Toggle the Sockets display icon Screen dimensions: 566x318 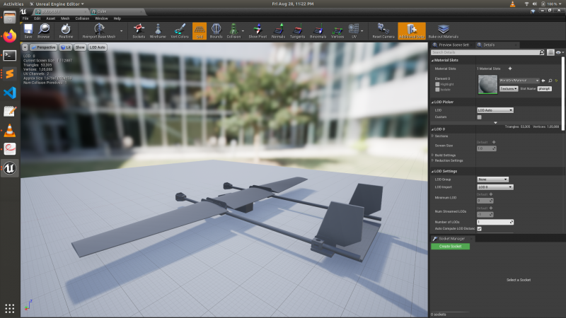(139, 30)
